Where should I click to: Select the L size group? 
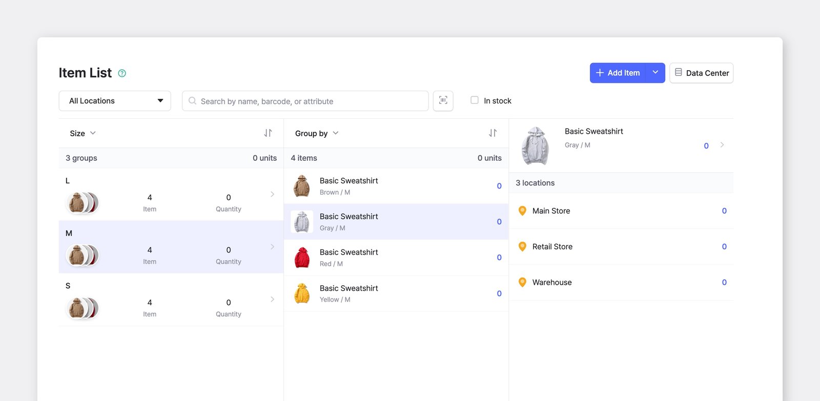(x=171, y=195)
